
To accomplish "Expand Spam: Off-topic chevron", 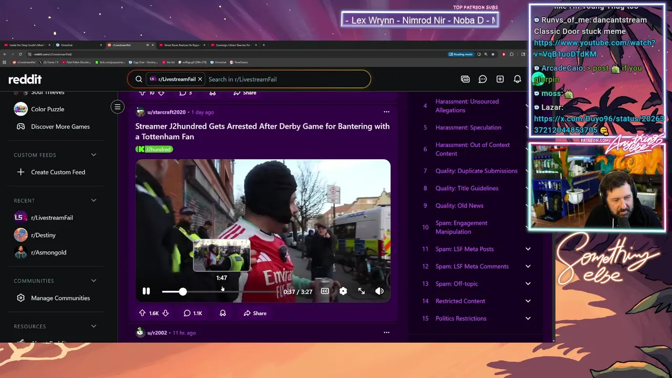I will (x=528, y=284).
